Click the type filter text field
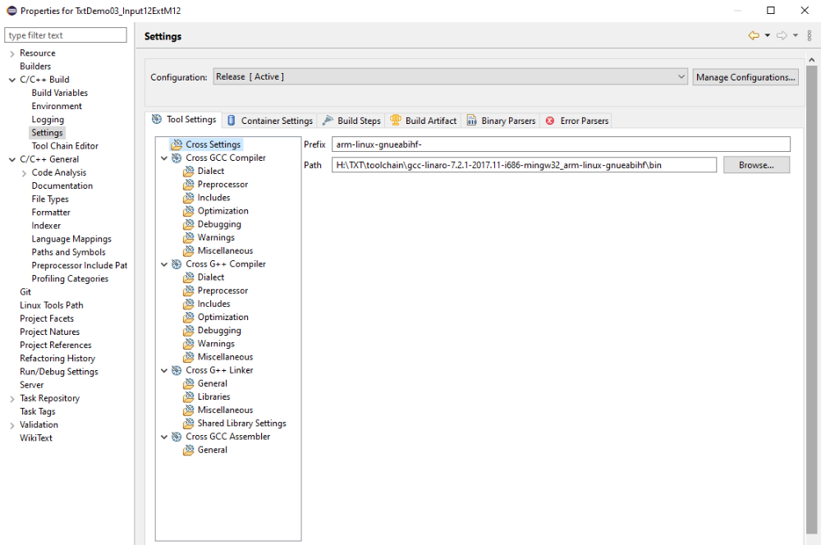 [65, 34]
